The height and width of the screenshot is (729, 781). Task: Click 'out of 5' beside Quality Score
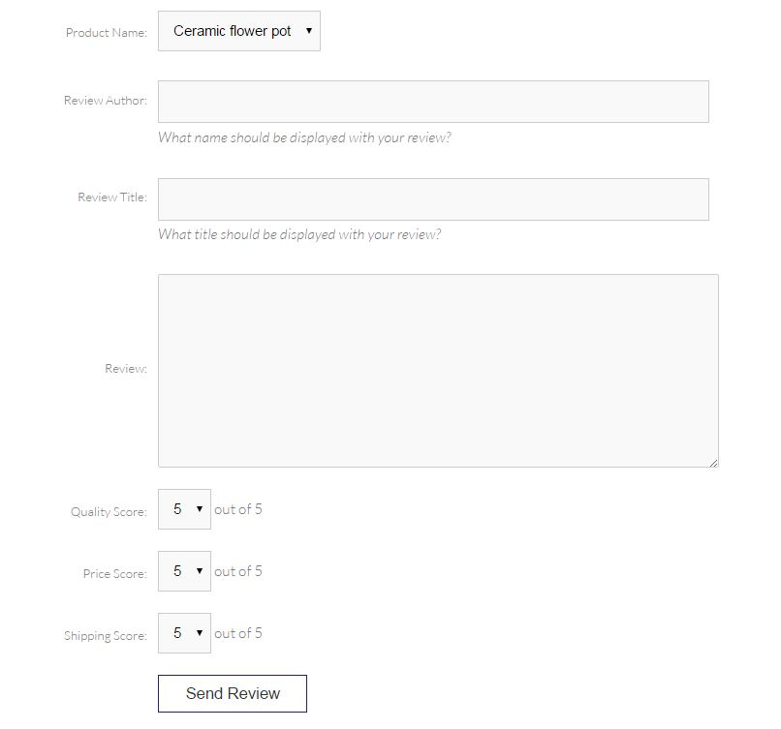[238, 509]
